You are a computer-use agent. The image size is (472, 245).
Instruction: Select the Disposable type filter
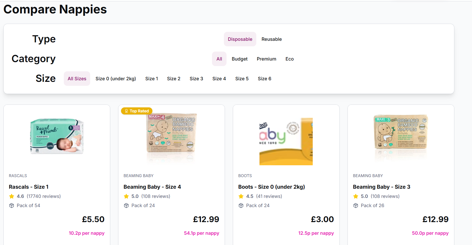[x=240, y=39]
